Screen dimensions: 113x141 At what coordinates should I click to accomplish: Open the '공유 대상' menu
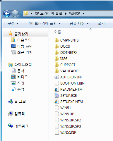point(79,23)
